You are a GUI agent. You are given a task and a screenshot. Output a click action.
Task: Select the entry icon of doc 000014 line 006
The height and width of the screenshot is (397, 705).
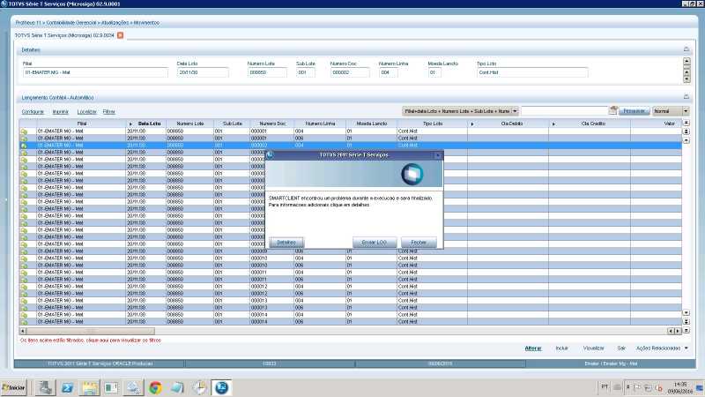tap(24, 322)
